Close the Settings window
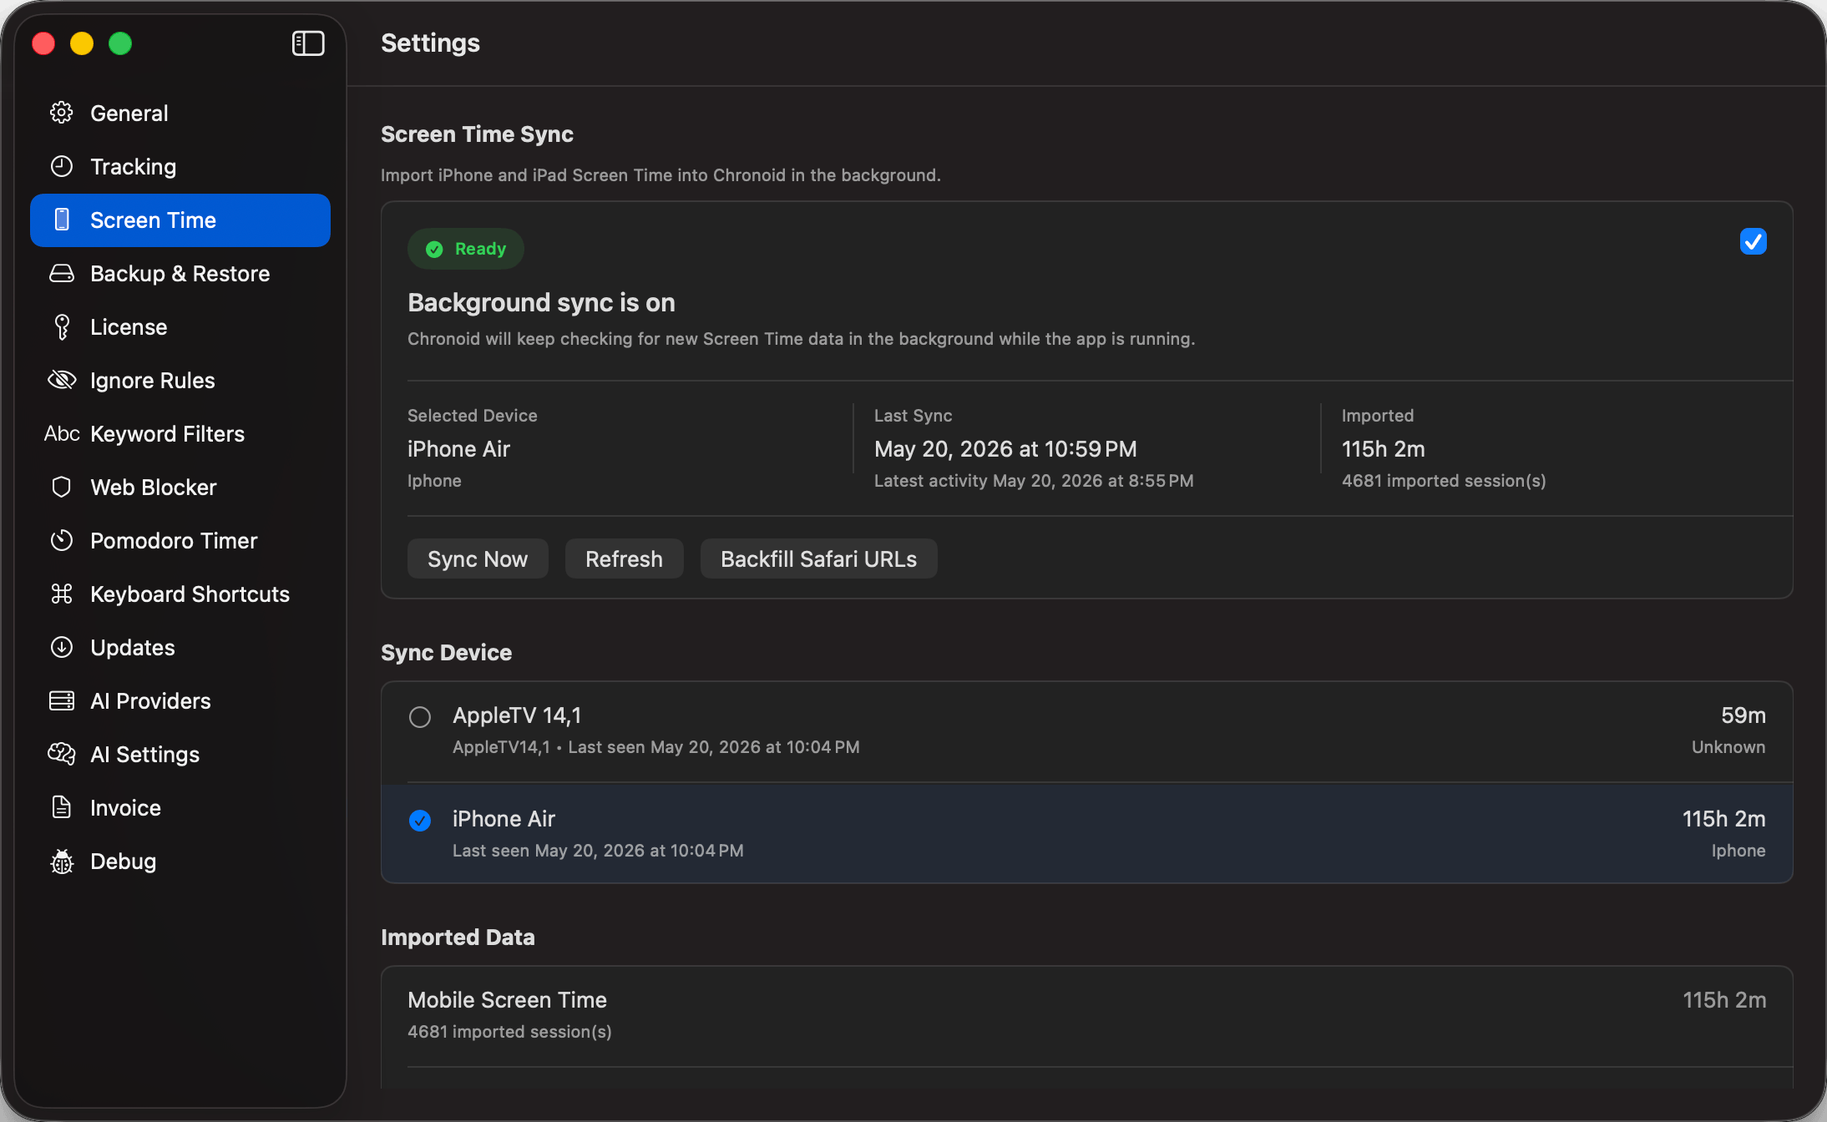The height and width of the screenshot is (1122, 1827). [x=43, y=43]
